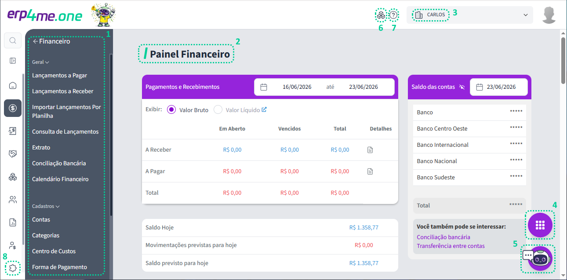Image resolution: width=567 pixels, height=280 pixels.
Task: Open Lançamentos a Pagar menu item
Action: tap(60, 76)
